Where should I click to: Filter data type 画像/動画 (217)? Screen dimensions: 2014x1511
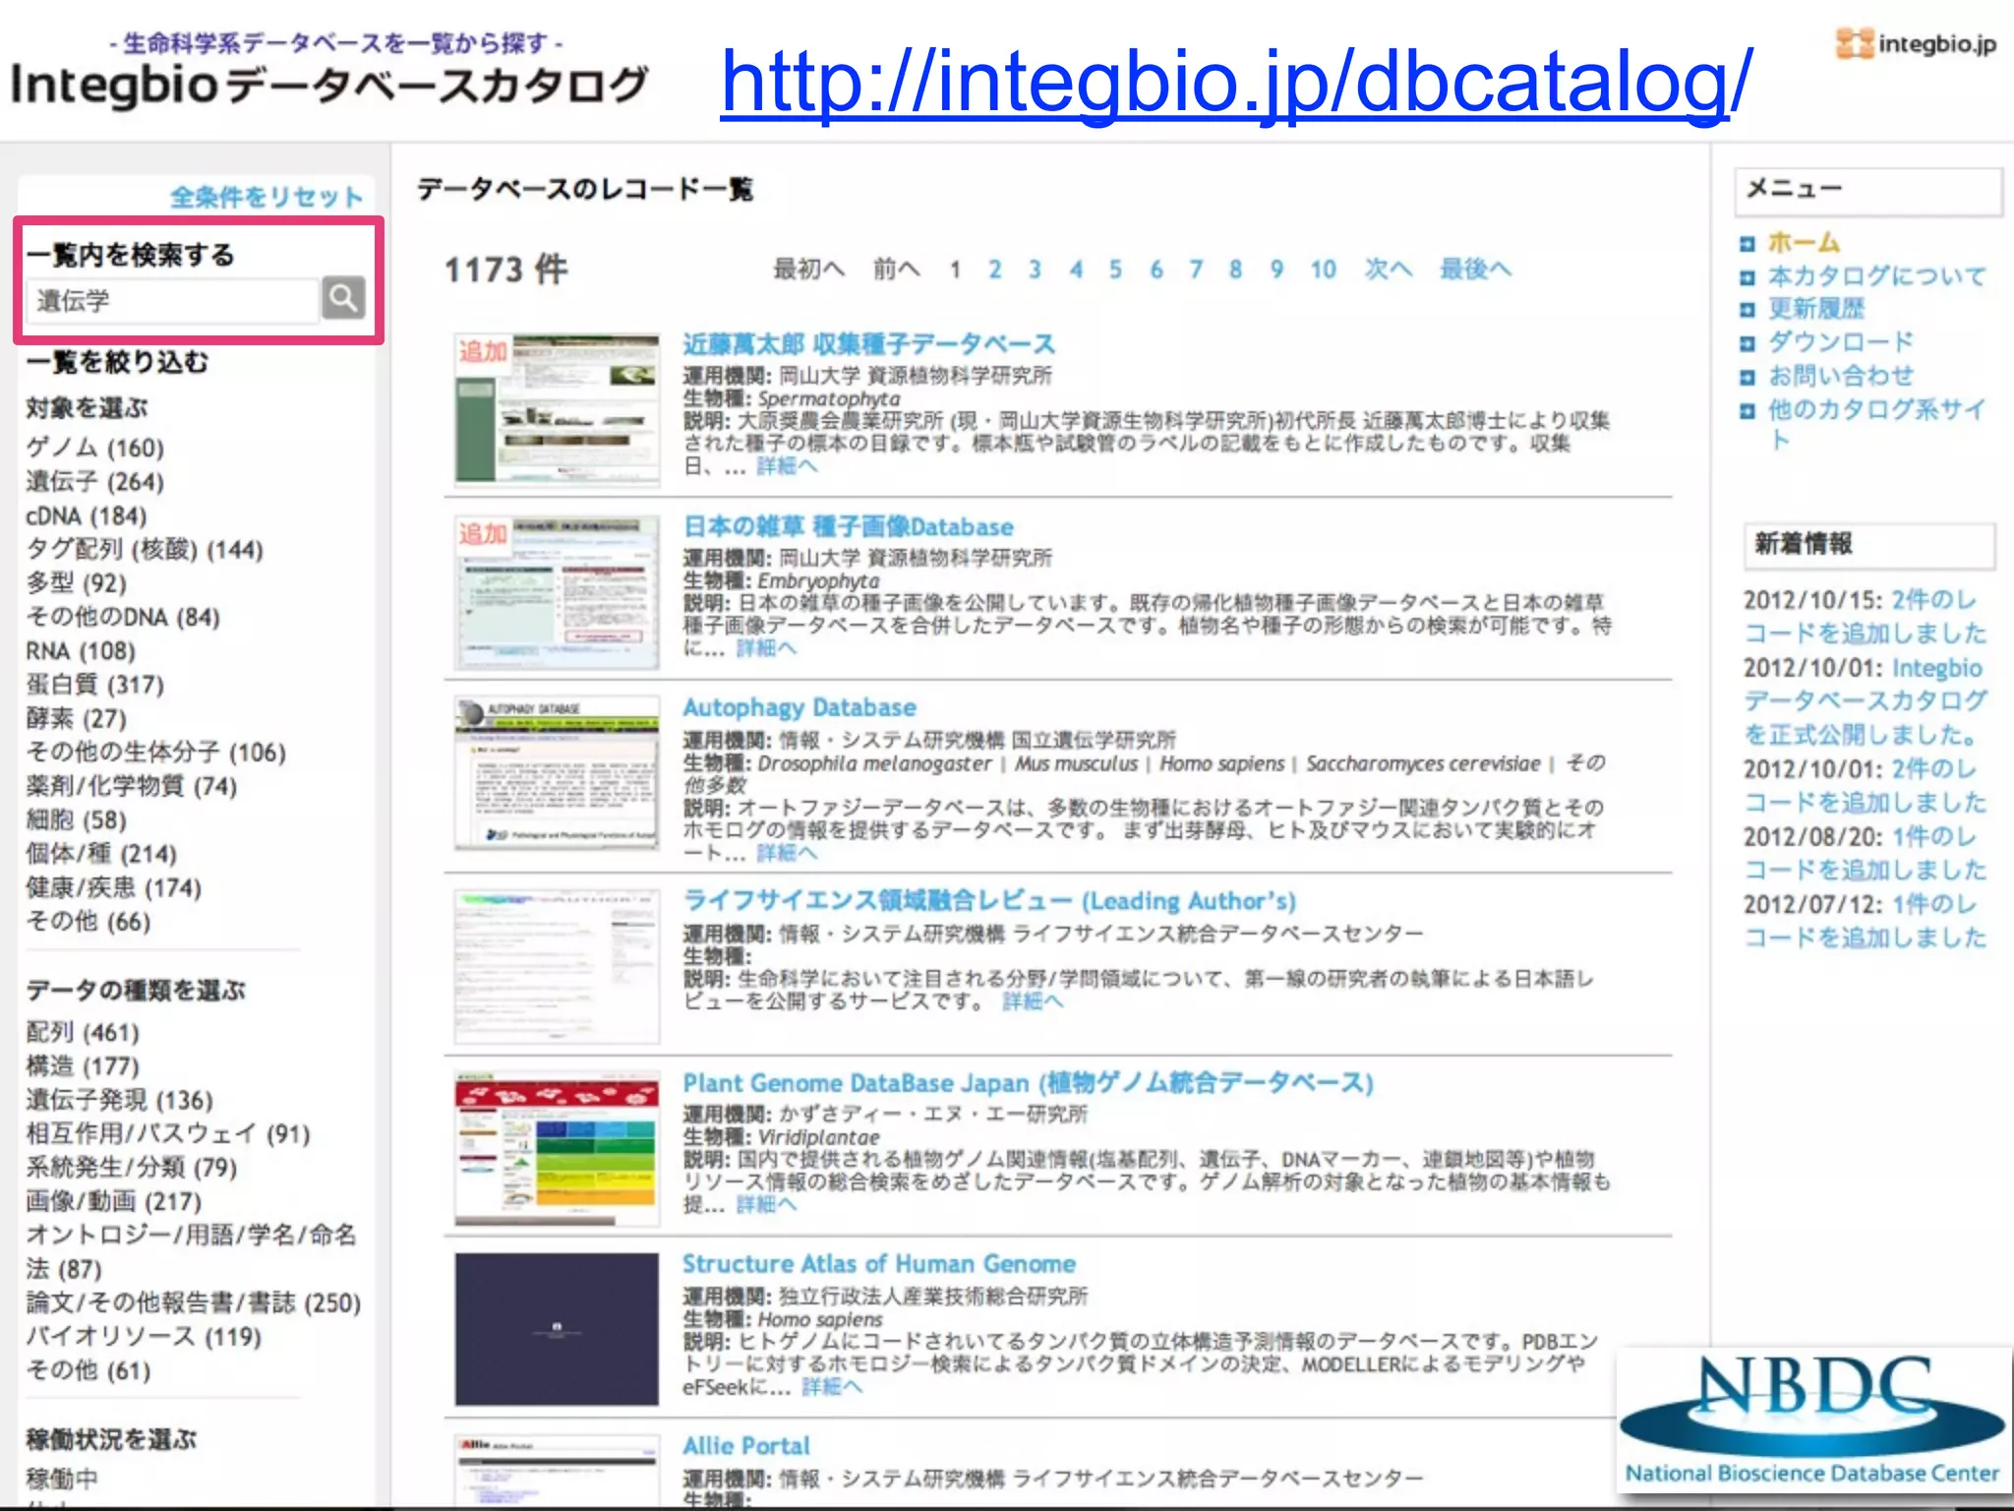[114, 1201]
